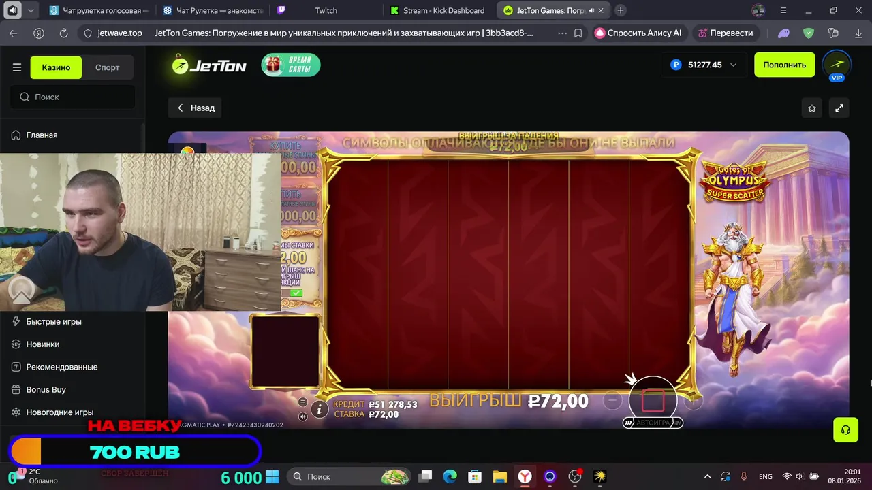Launch Microsoft Edge from taskbar
Screen dimensions: 872x490
click(x=450, y=476)
